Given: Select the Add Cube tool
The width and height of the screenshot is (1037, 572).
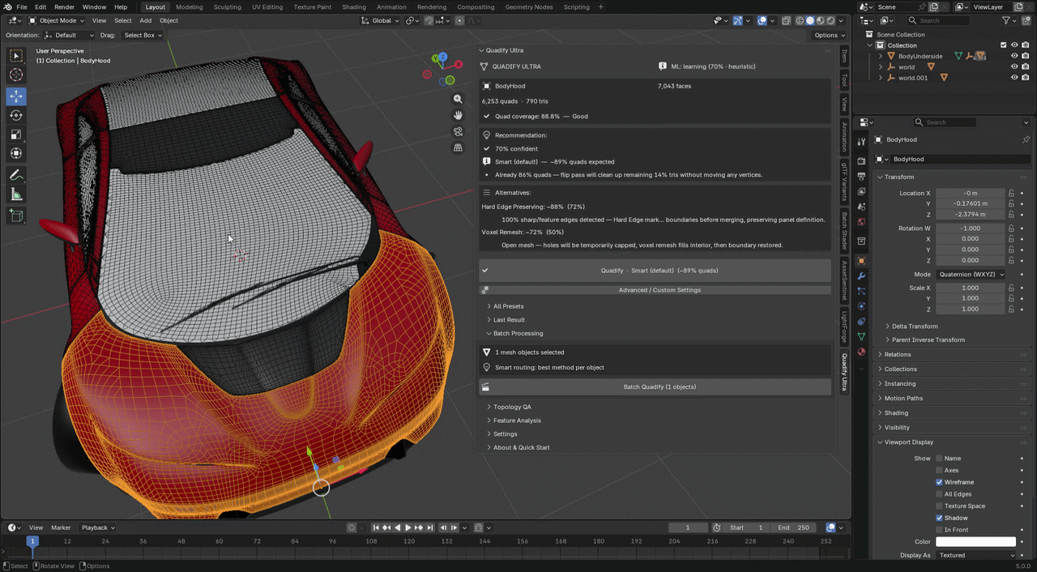Looking at the screenshot, I should pyautogui.click(x=16, y=216).
